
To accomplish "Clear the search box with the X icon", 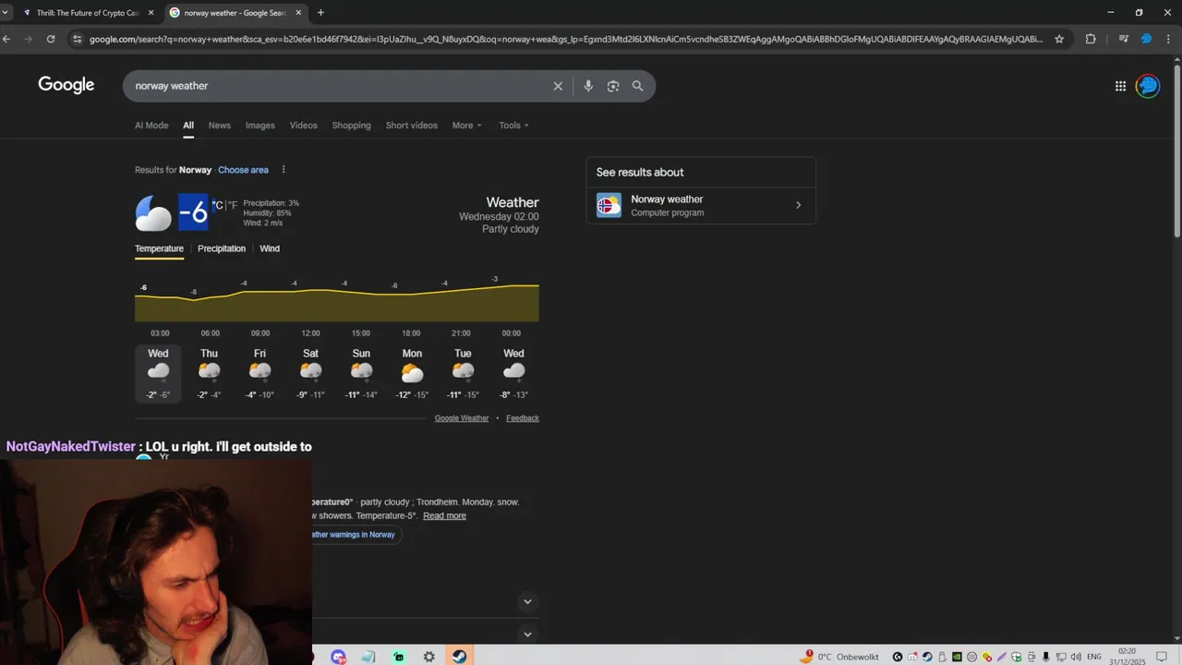I will tap(558, 86).
